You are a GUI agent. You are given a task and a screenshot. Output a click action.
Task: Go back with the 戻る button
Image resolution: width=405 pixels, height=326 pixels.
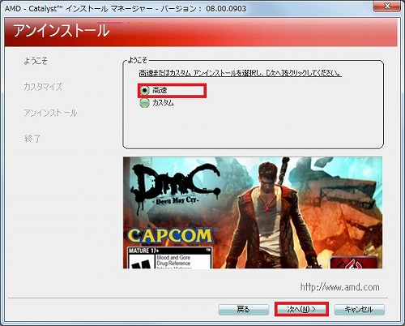coord(244,309)
